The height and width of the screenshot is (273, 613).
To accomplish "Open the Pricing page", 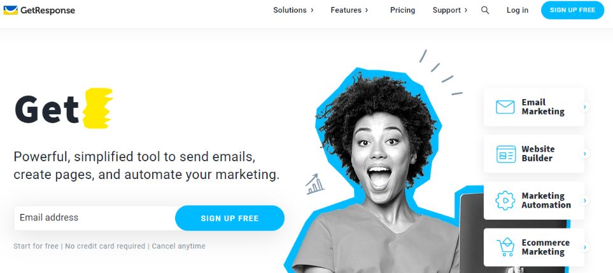I will pos(402,10).
